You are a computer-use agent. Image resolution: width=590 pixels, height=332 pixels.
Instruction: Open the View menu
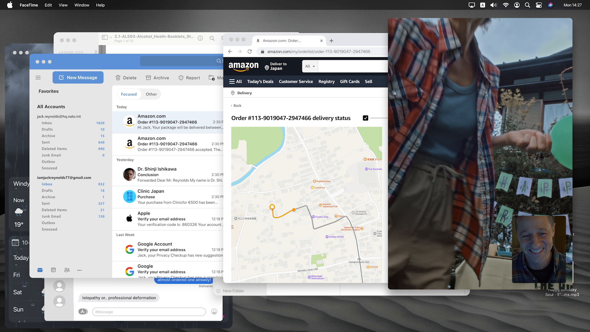[x=63, y=5]
